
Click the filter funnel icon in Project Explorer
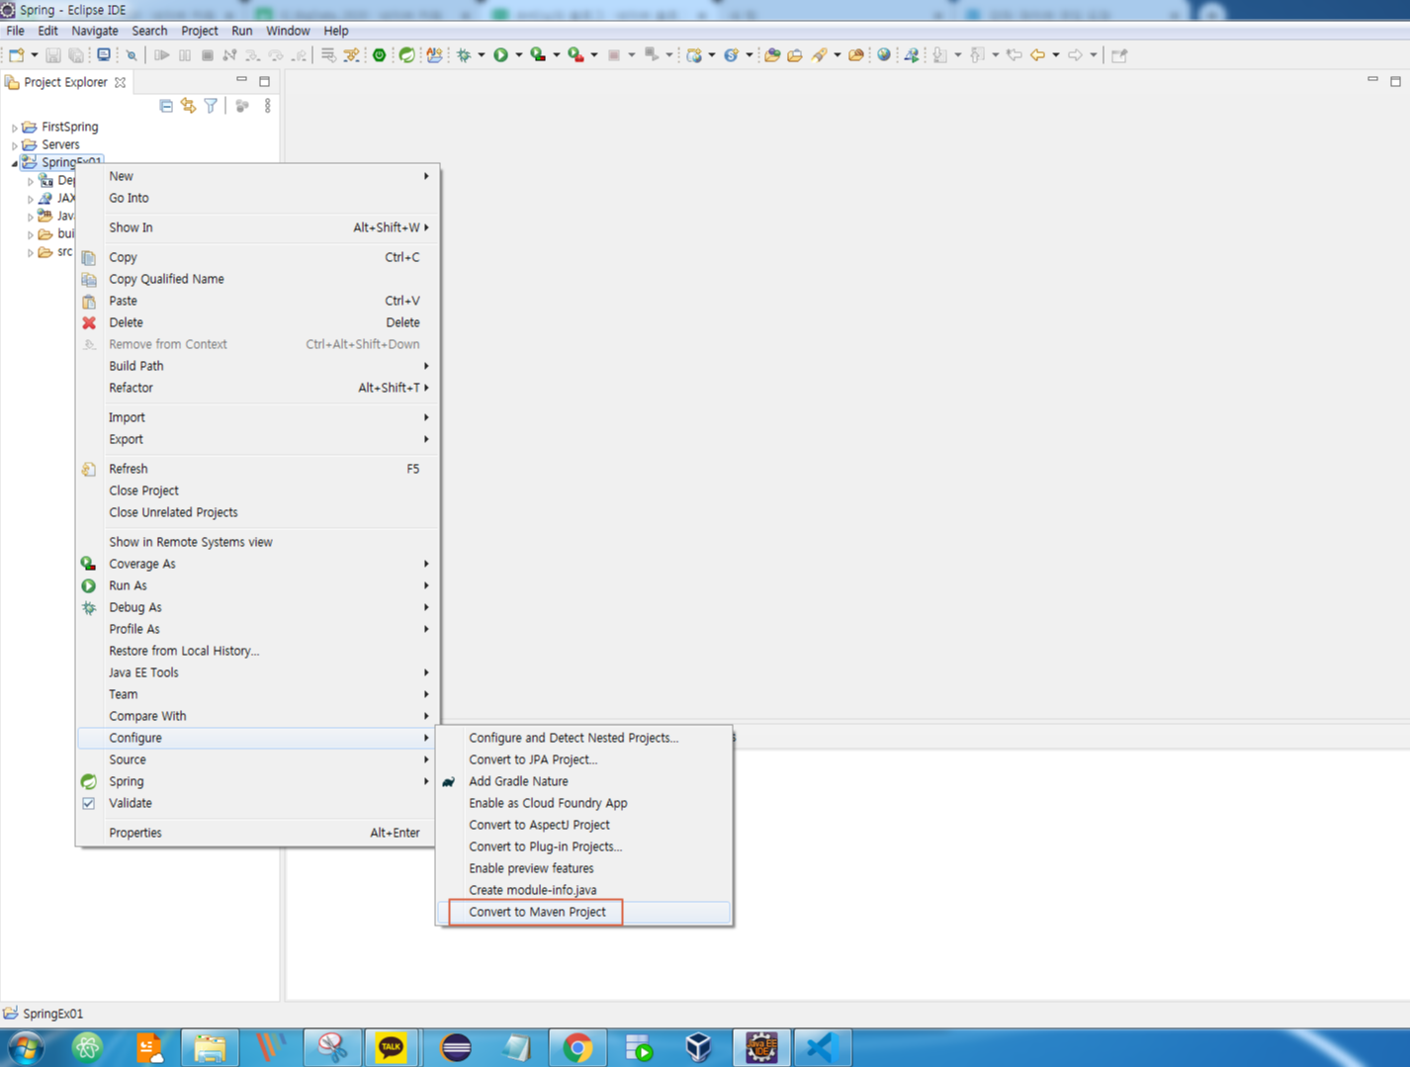click(x=211, y=106)
